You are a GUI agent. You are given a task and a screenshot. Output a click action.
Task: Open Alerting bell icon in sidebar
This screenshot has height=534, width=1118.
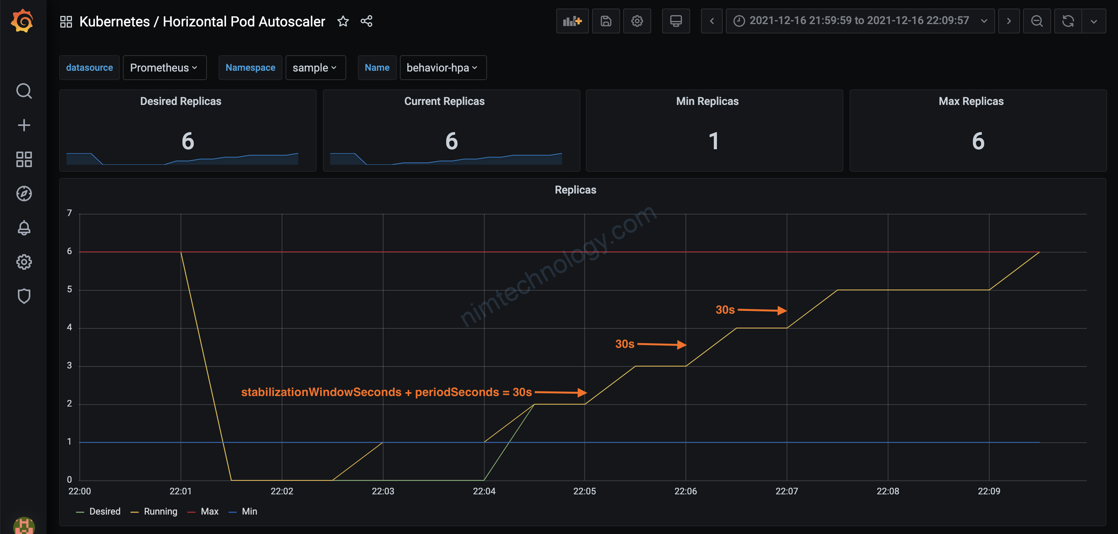(24, 228)
